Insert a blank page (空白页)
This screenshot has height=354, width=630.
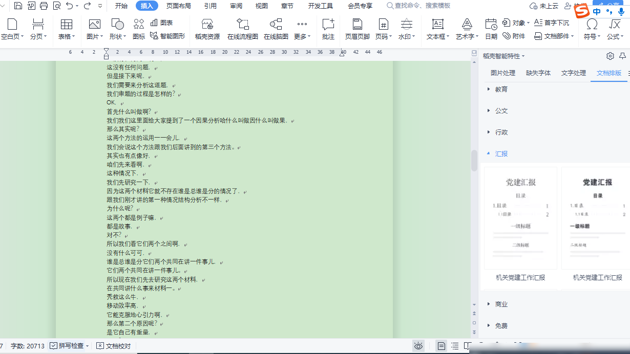coord(12,29)
